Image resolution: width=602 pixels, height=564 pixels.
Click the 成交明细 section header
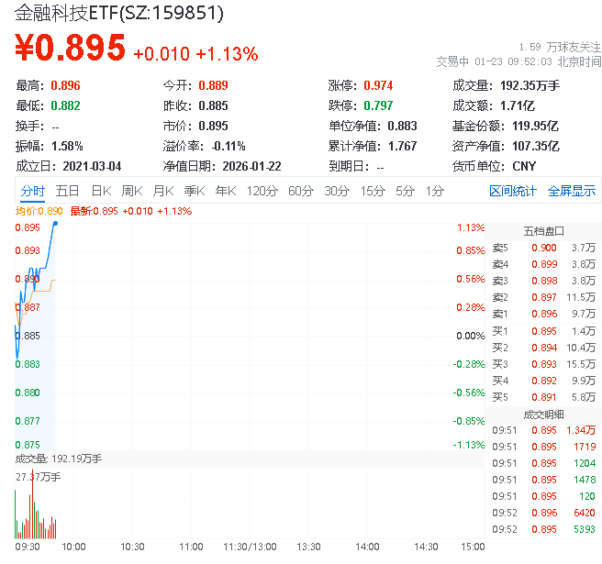tap(543, 414)
